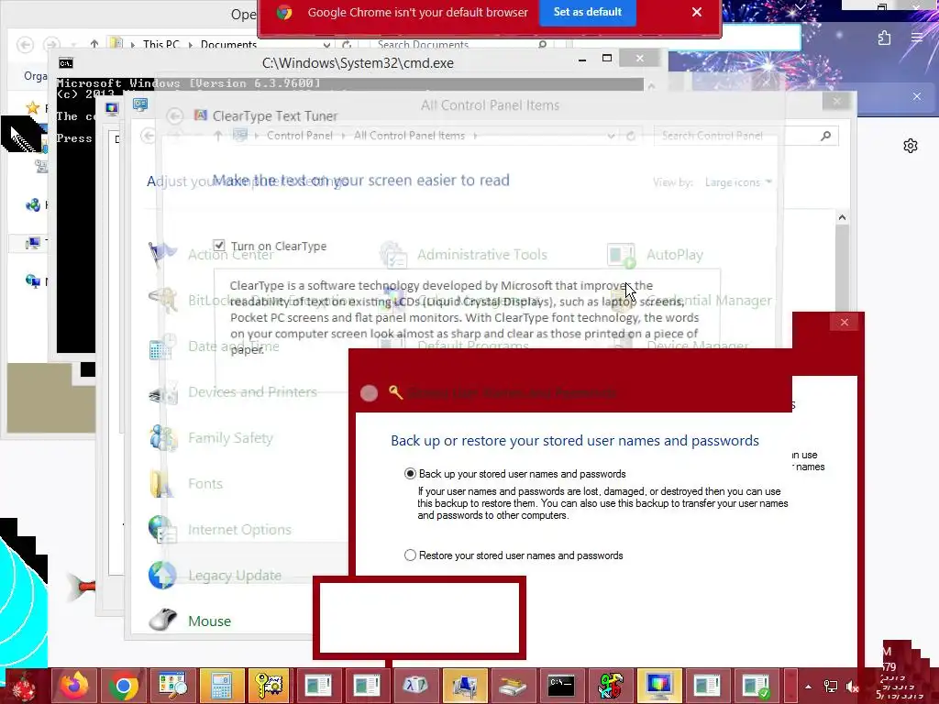The image size is (939, 704).
Task: Select Restore your stored user names
Action: pyautogui.click(x=410, y=555)
